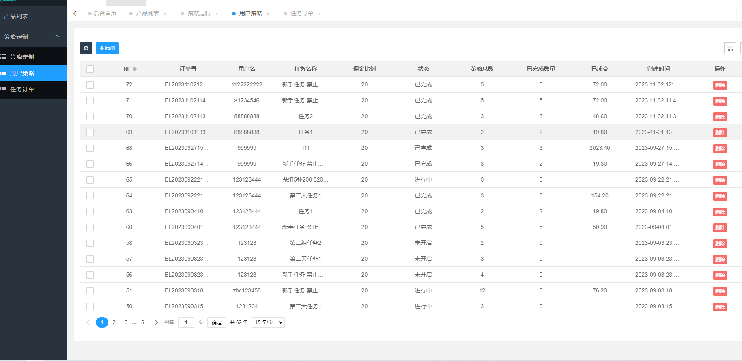Close the 策略定制 tab
This screenshot has height=361, width=742.
tap(217, 14)
